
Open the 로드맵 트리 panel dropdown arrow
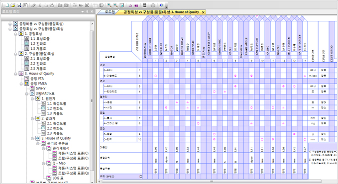coord(83,11)
